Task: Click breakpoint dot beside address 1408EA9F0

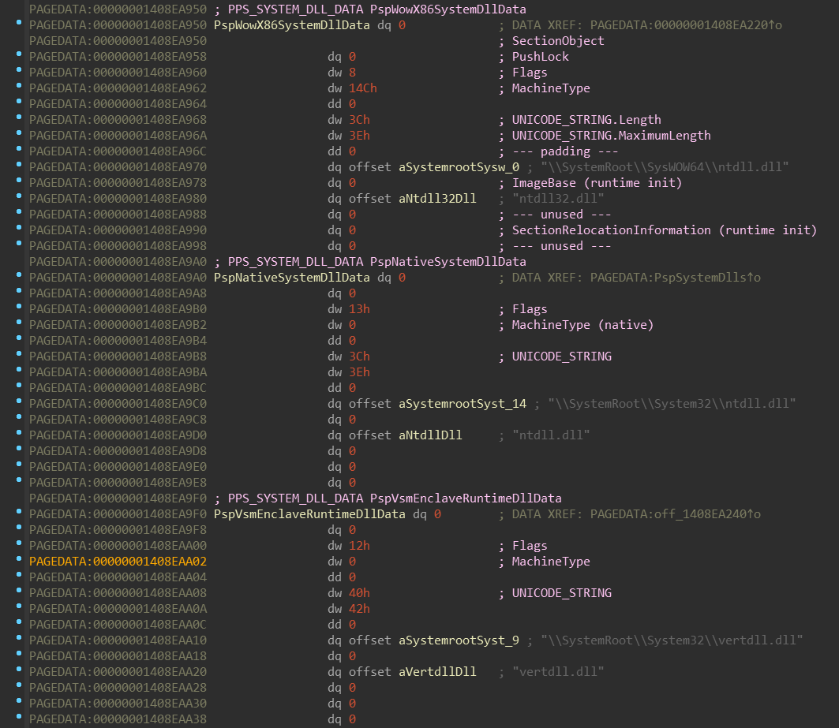Action: point(19,511)
